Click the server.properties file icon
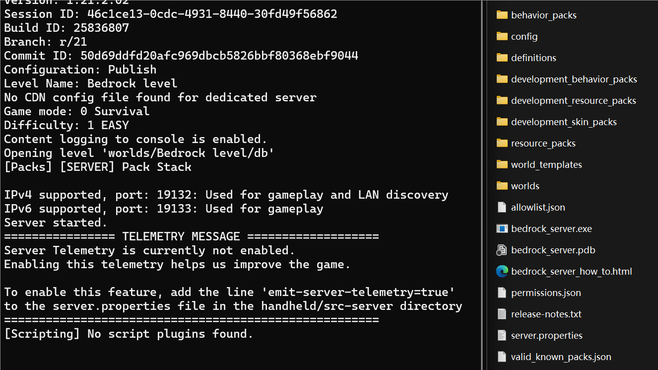The width and height of the screenshot is (658, 370). pos(502,335)
